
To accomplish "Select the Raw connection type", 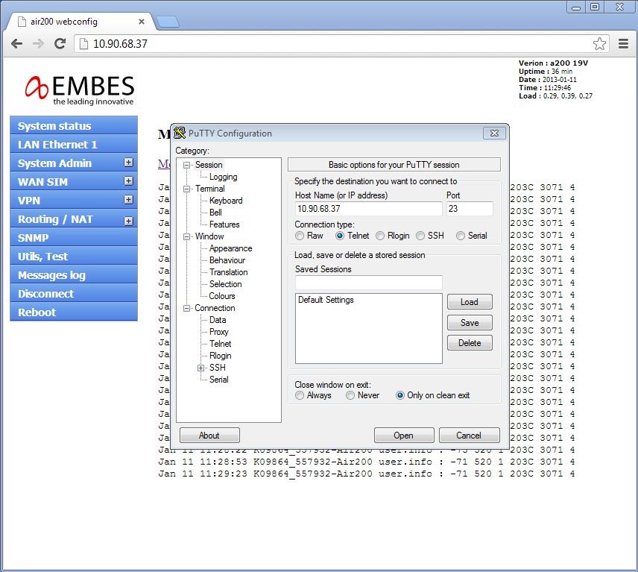I will pyautogui.click(x=300, y=236).
